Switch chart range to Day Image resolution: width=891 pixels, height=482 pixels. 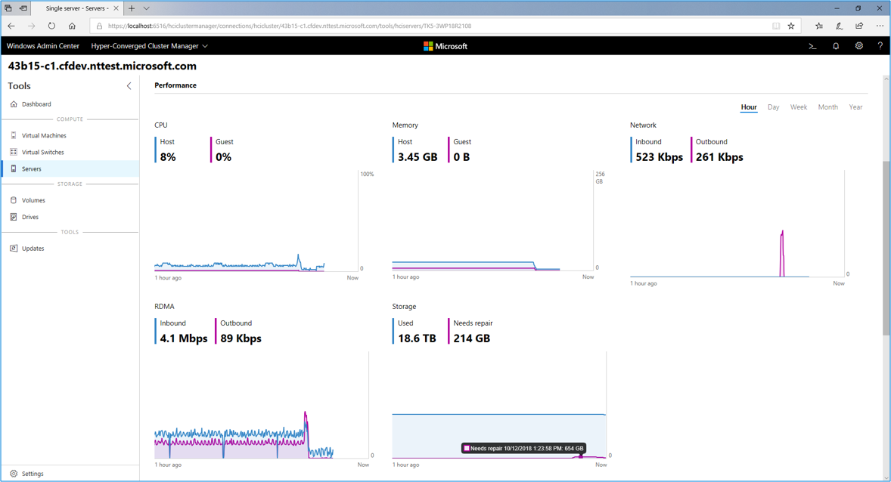tap(773, 107)
